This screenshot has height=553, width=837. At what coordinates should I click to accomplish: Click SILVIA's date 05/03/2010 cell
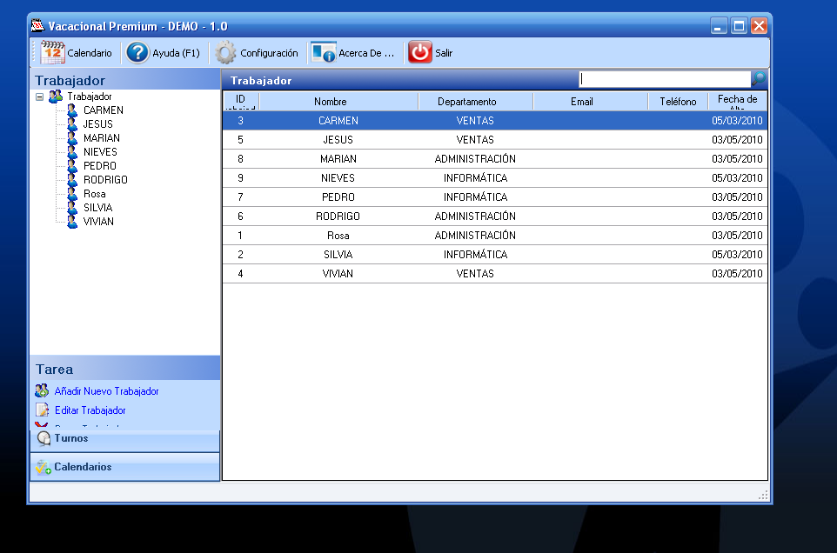pyautogui.click(x=738, y=255)
